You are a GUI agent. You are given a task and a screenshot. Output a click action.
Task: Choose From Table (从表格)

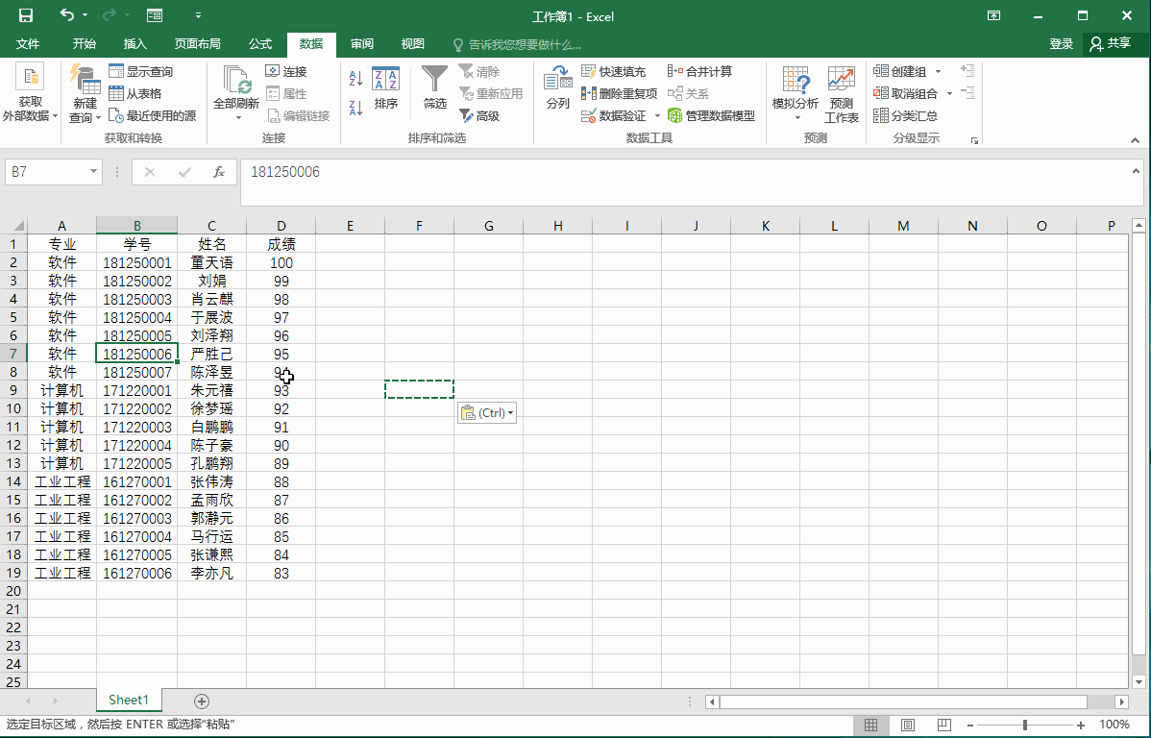coord(135,93)
